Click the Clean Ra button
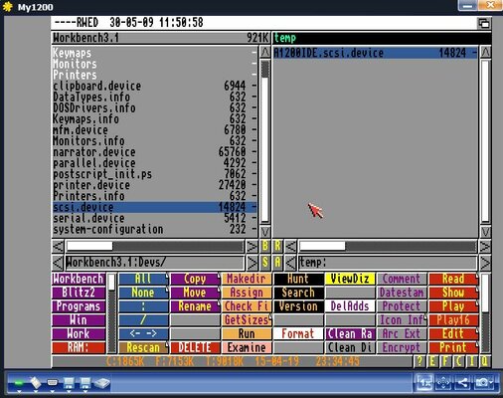The height and width of the screenshot is (398, 503). pyautogui.click(x=350, y=333)
